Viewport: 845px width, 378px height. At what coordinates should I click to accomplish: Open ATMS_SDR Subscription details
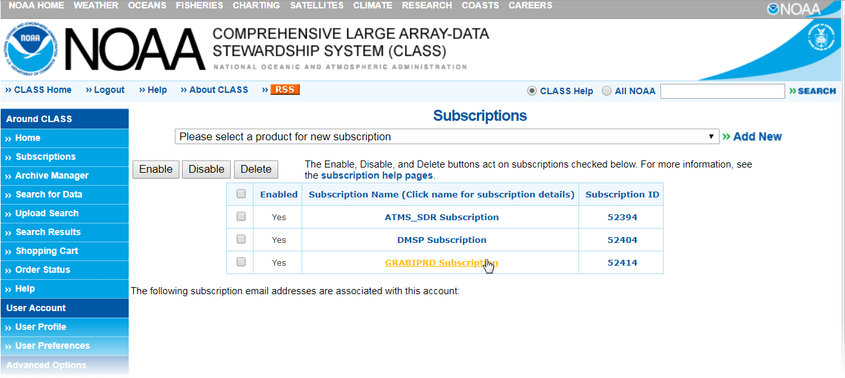click(x=442, y=217)
